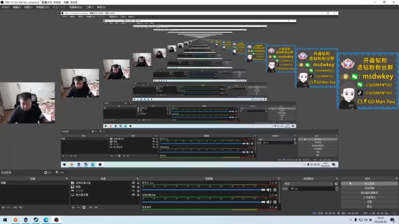Click the 视频采集设备 volume slider handle
The image size is (399, 224).
pyautogui.click(x=263, y=202)
